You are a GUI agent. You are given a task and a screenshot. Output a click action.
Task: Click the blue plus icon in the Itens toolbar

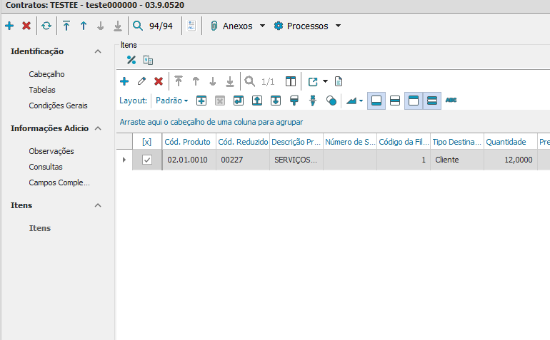[x=124, y=81]
